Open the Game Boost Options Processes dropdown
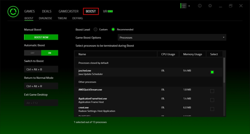This screenshot has height=134, width=250. [172, 38]
